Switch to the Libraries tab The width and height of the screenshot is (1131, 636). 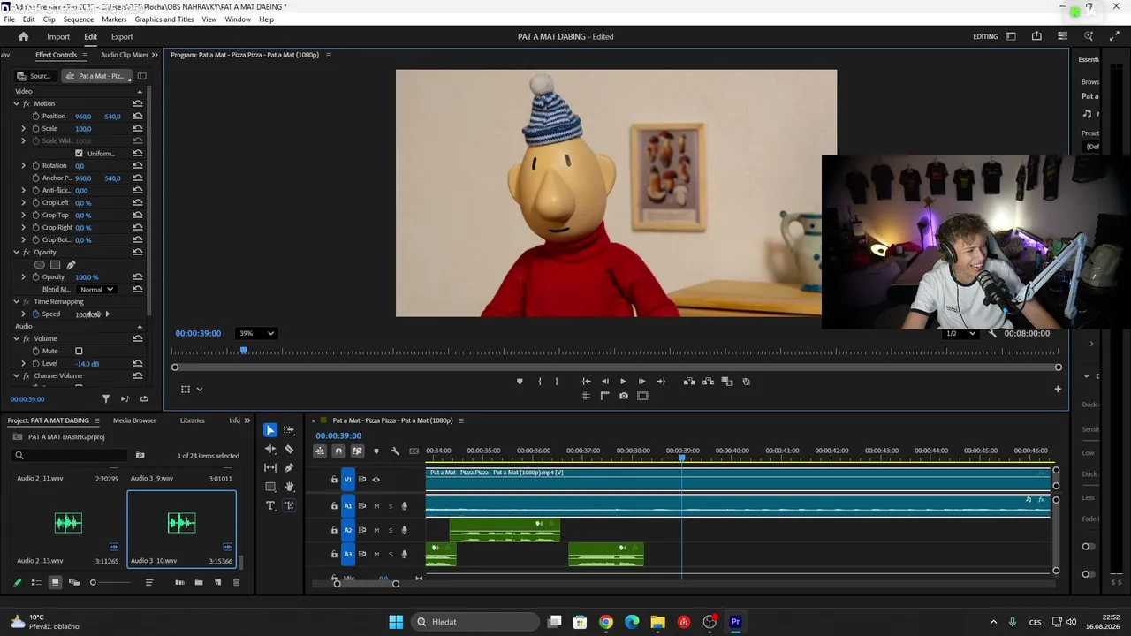pos(192,420)
